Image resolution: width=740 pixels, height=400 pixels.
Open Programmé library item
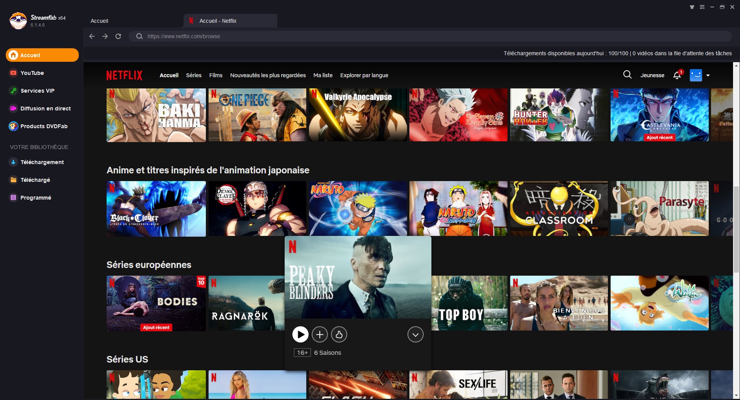pos(42,197)
